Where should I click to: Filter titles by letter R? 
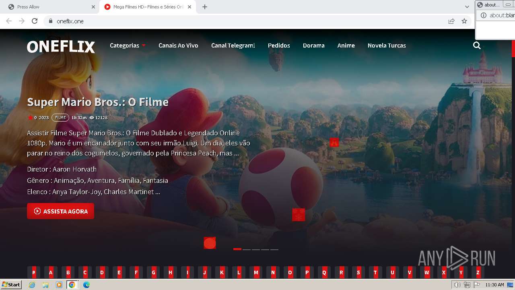pos(342,272)
